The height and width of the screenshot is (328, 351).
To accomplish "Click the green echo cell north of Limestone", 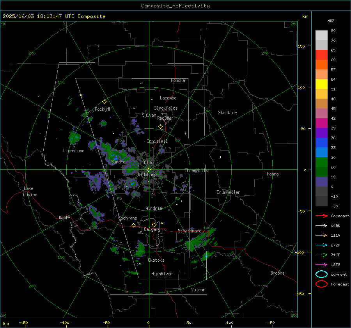I will pyautogui.click(x=74, y=137).
